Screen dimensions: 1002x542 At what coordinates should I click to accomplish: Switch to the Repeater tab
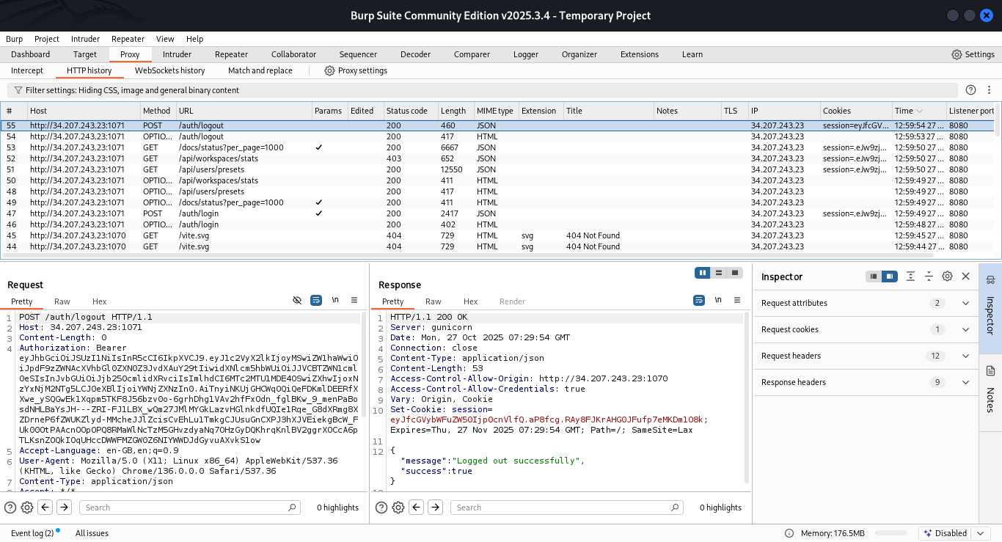[x=231, y=54]
